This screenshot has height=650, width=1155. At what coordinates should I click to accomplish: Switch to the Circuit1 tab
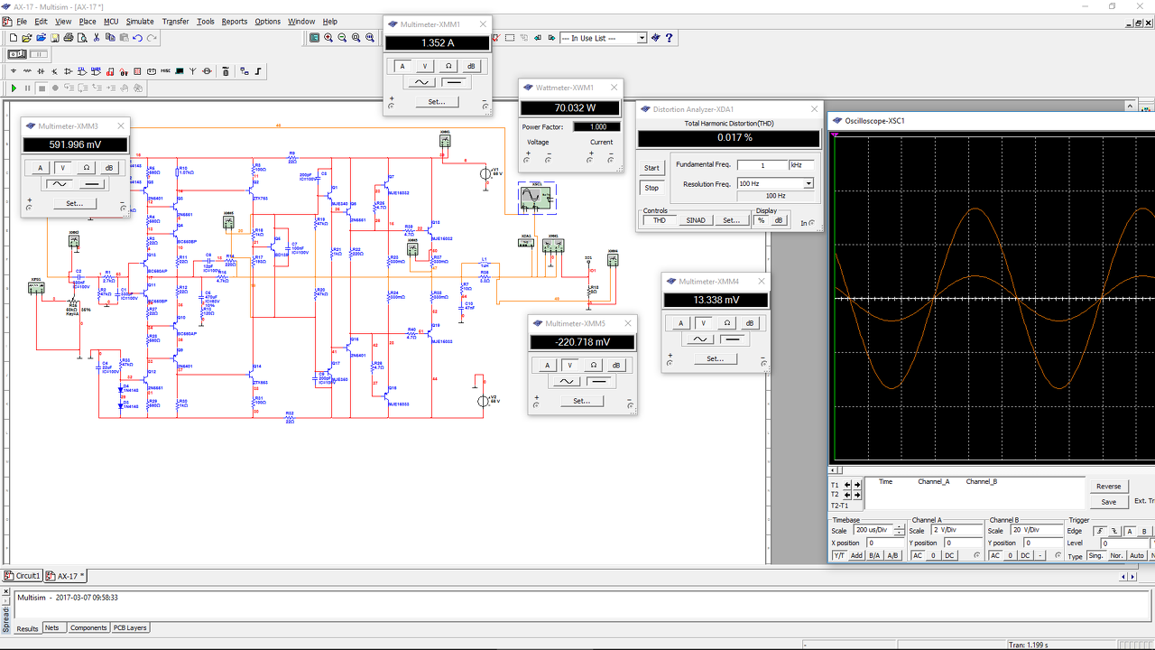tap(27, 575)
